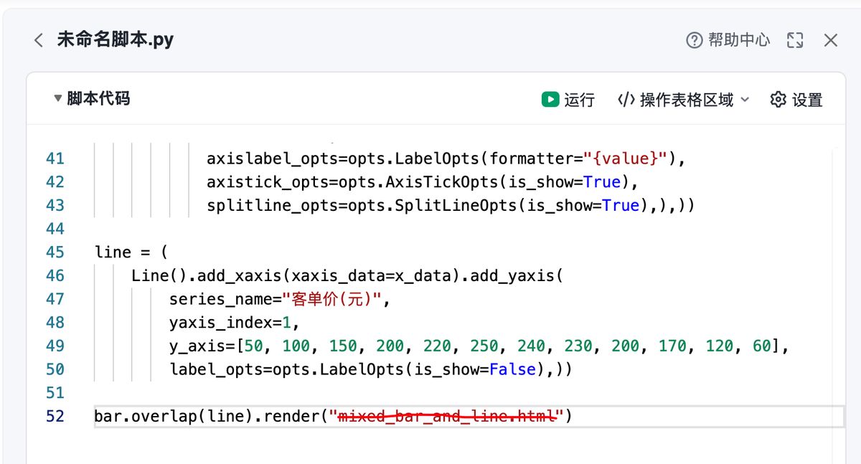Place cursor in mixed_bar_and_line.html string
The height and width of the screenshot is (464, 861).
[448, 416]
